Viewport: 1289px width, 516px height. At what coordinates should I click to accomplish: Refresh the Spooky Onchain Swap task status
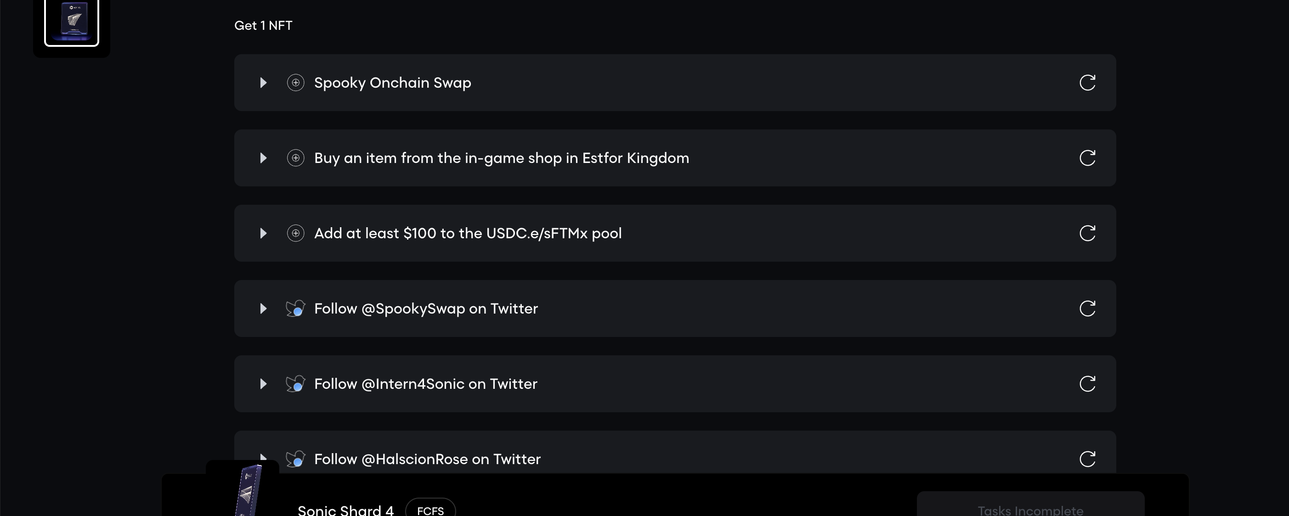coord(1087,83)
